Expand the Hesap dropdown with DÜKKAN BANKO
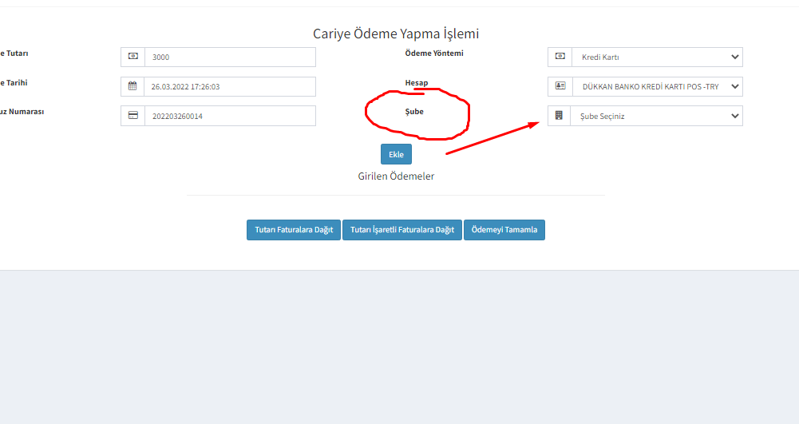Viewport: 799px width, 424px height. [x=655, y=86]
